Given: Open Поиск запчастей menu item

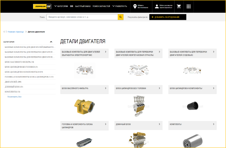Looking at the screenshot, I should click(x=101, y=6).
